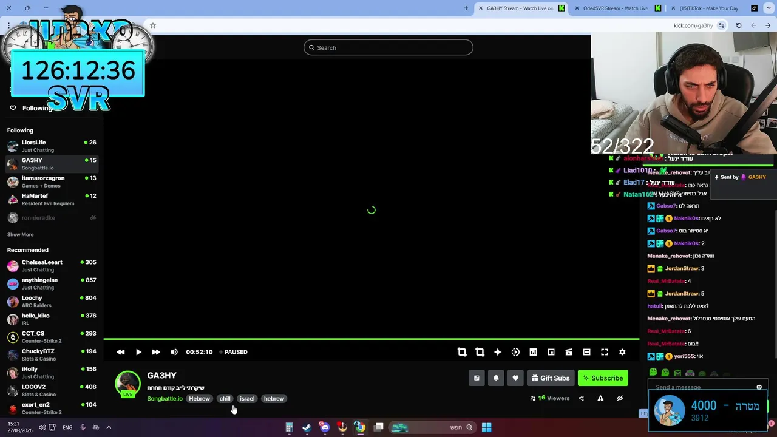Image resolution: width=777 pixels, height=437 pixels.
Task: Open itamarorzagron channel in sidebar
Action: pos(52,181)
